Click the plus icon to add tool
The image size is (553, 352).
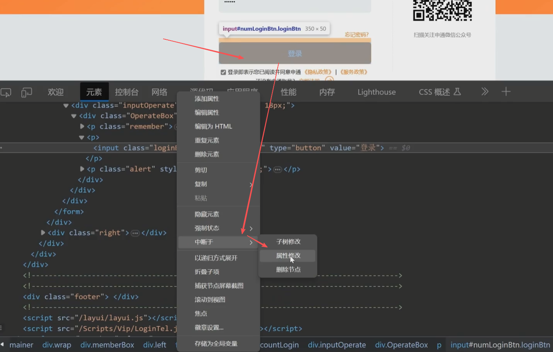[x=506, y=92]
